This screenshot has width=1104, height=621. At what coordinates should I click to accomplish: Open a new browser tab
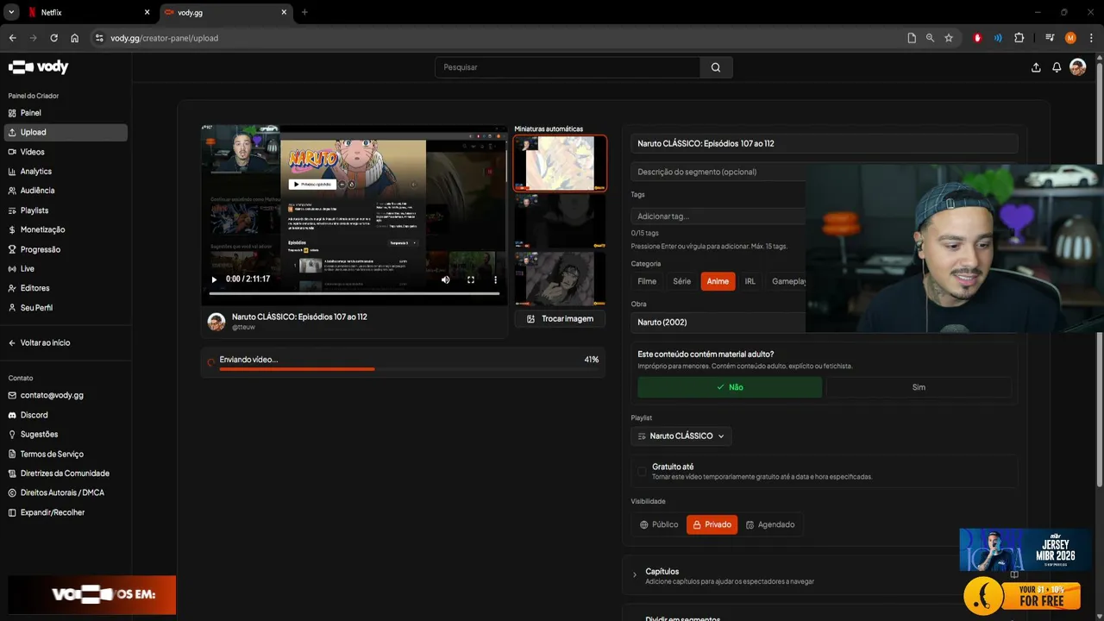pyautogui.click(x=304, y=12)
